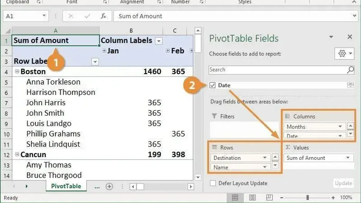The image size is (361, 203).
Task: Open the Name Box dropdown arrow
Action: [44, 16]
